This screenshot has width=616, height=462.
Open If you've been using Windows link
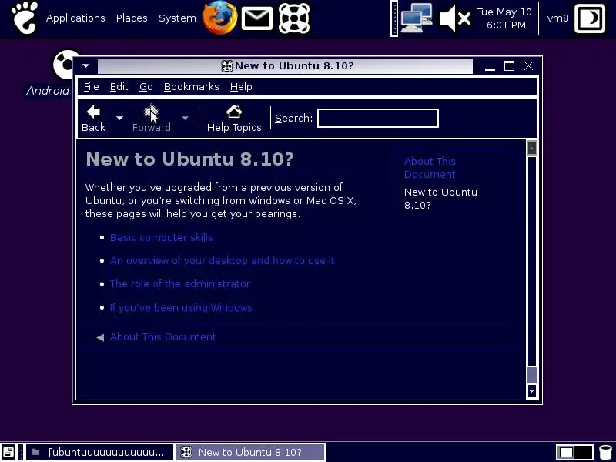tap(181, 307)
